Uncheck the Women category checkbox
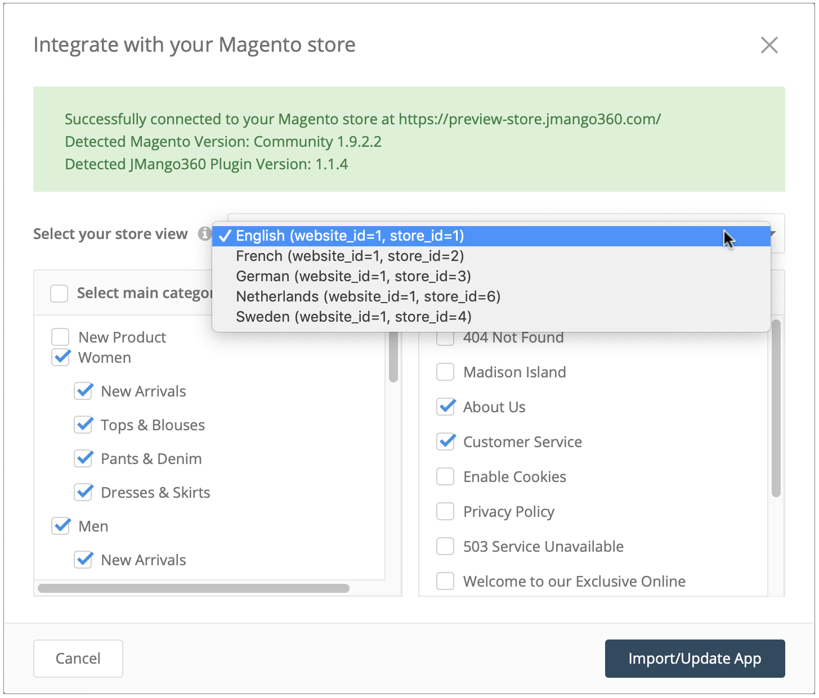 (x=61, y=358)
